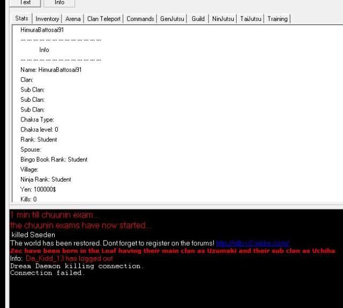Open the Guild tab
343x308 pixels.
(198, 19)
